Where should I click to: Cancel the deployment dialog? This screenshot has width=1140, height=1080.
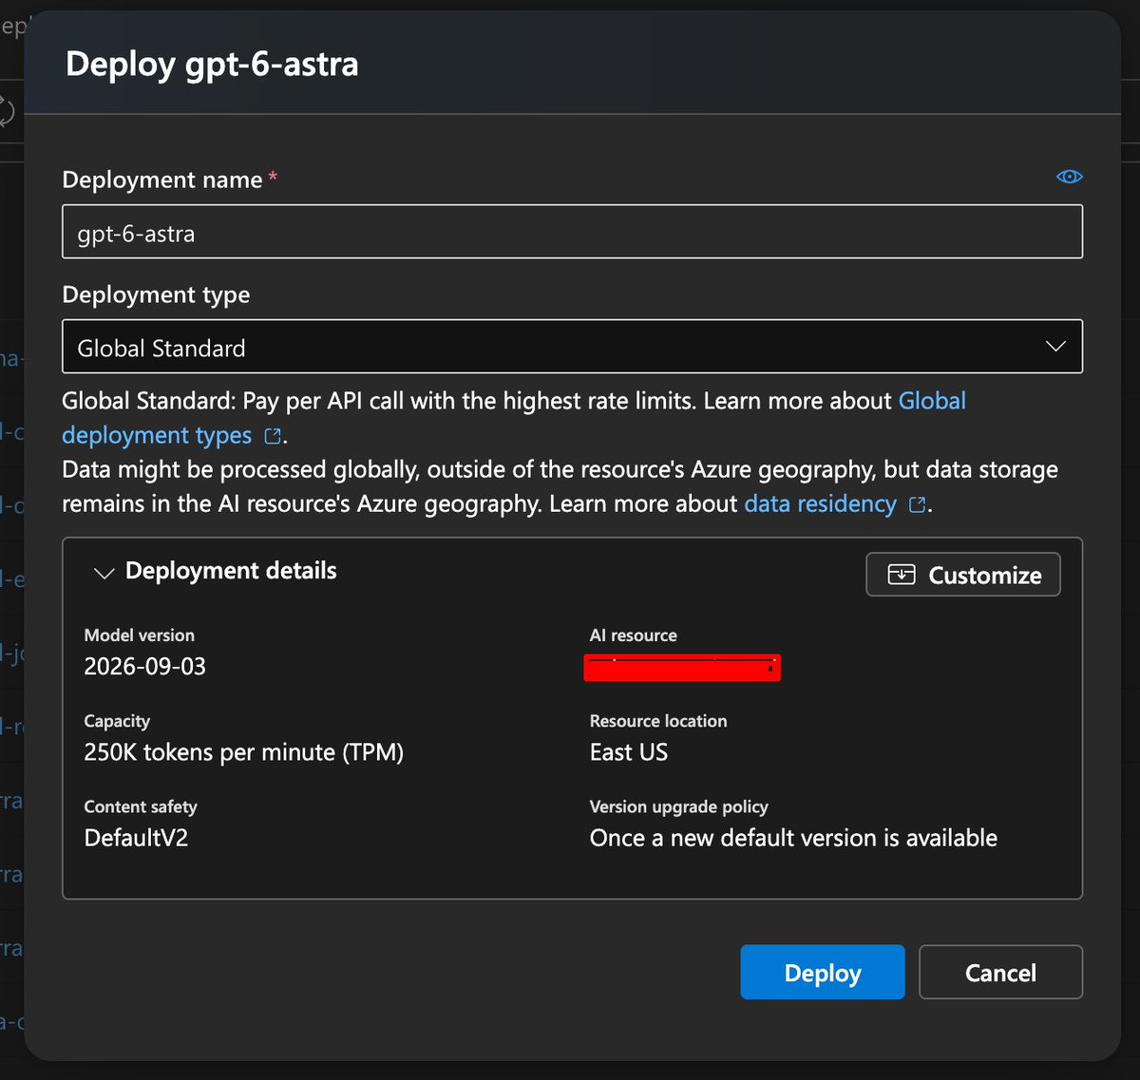tap(1000, 972)
